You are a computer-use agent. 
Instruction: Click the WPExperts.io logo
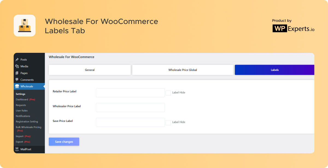point(293,29)
